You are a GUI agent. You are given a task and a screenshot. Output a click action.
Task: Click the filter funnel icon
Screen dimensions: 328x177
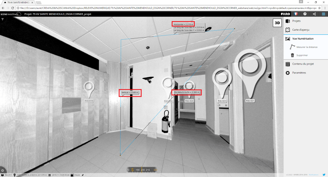(3, 19)
